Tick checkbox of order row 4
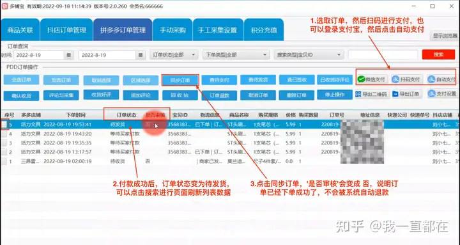The image size is (460, 245). (x=4, y=134)
